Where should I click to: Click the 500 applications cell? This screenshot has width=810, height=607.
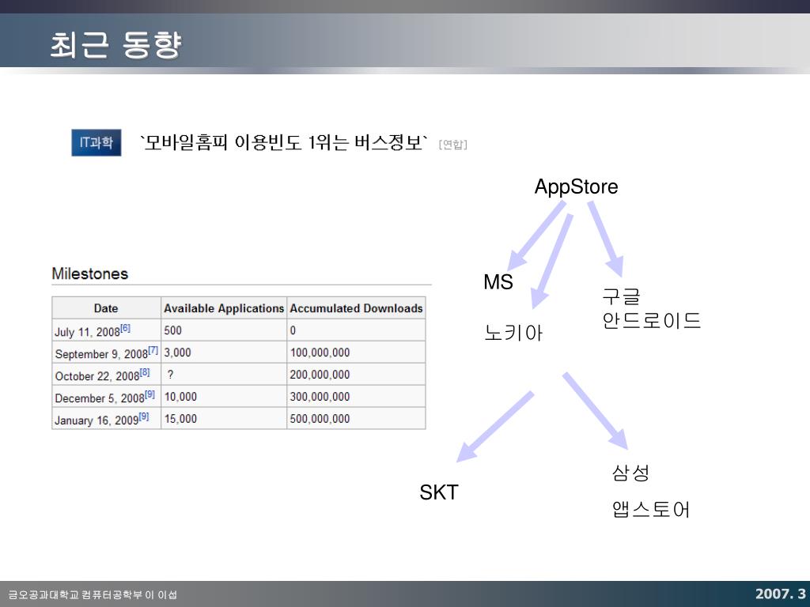tap(224, 330)
